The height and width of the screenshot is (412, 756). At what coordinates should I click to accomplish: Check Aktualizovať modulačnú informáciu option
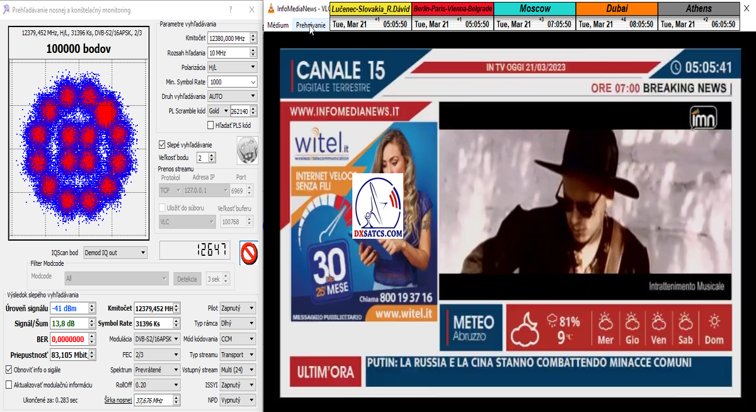tap(9, 384)
